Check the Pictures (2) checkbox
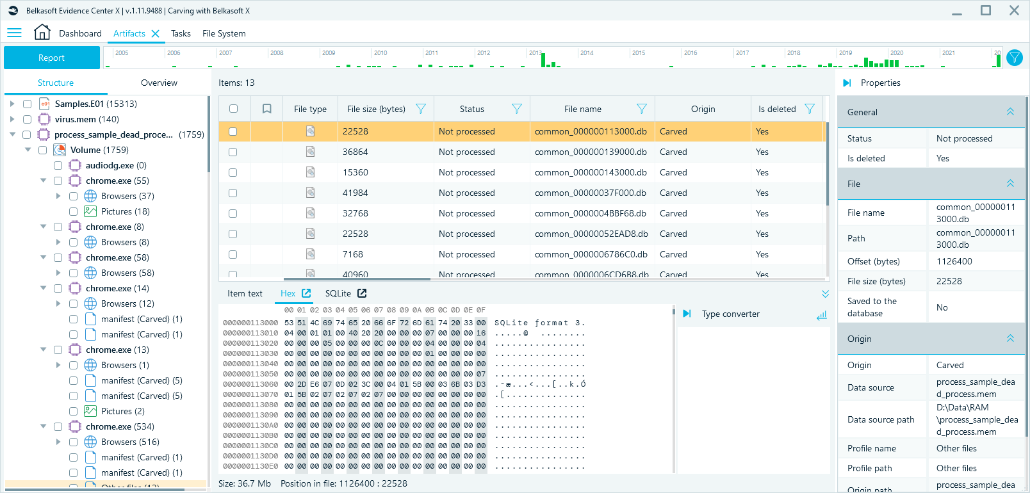This screenshot has width=1030, height=493. [73, 411]
